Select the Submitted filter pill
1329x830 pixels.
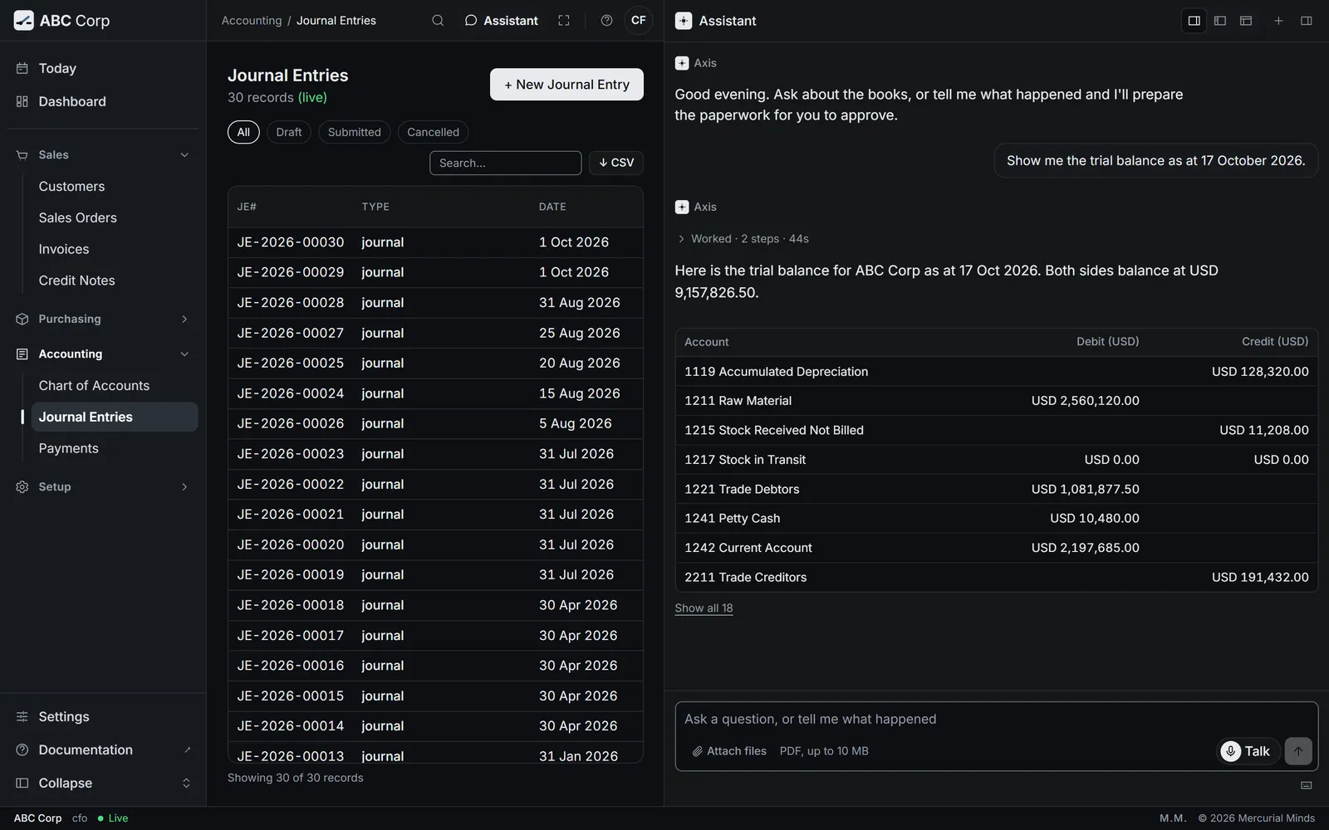coord(355,132)
